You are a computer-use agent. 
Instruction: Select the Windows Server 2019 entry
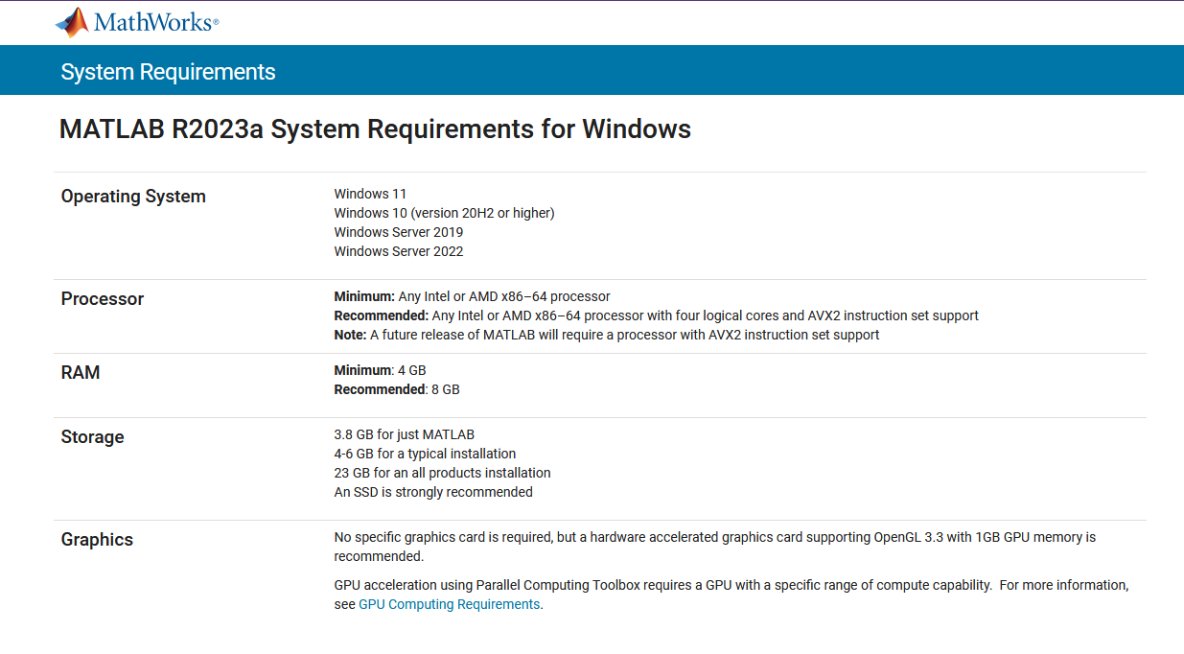click(x=398, y=232)
